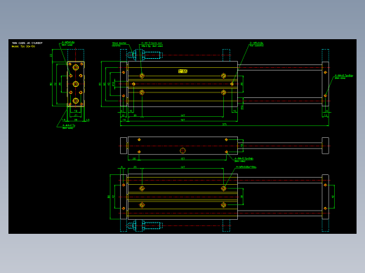Image resolution: width=365 pixels, height=273 pixels.
Task: Select the yellow Model line under the title
Action: [x=23, y=46]
